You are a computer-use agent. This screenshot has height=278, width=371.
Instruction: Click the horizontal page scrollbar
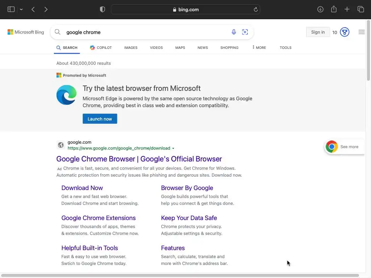pos(180,275)
